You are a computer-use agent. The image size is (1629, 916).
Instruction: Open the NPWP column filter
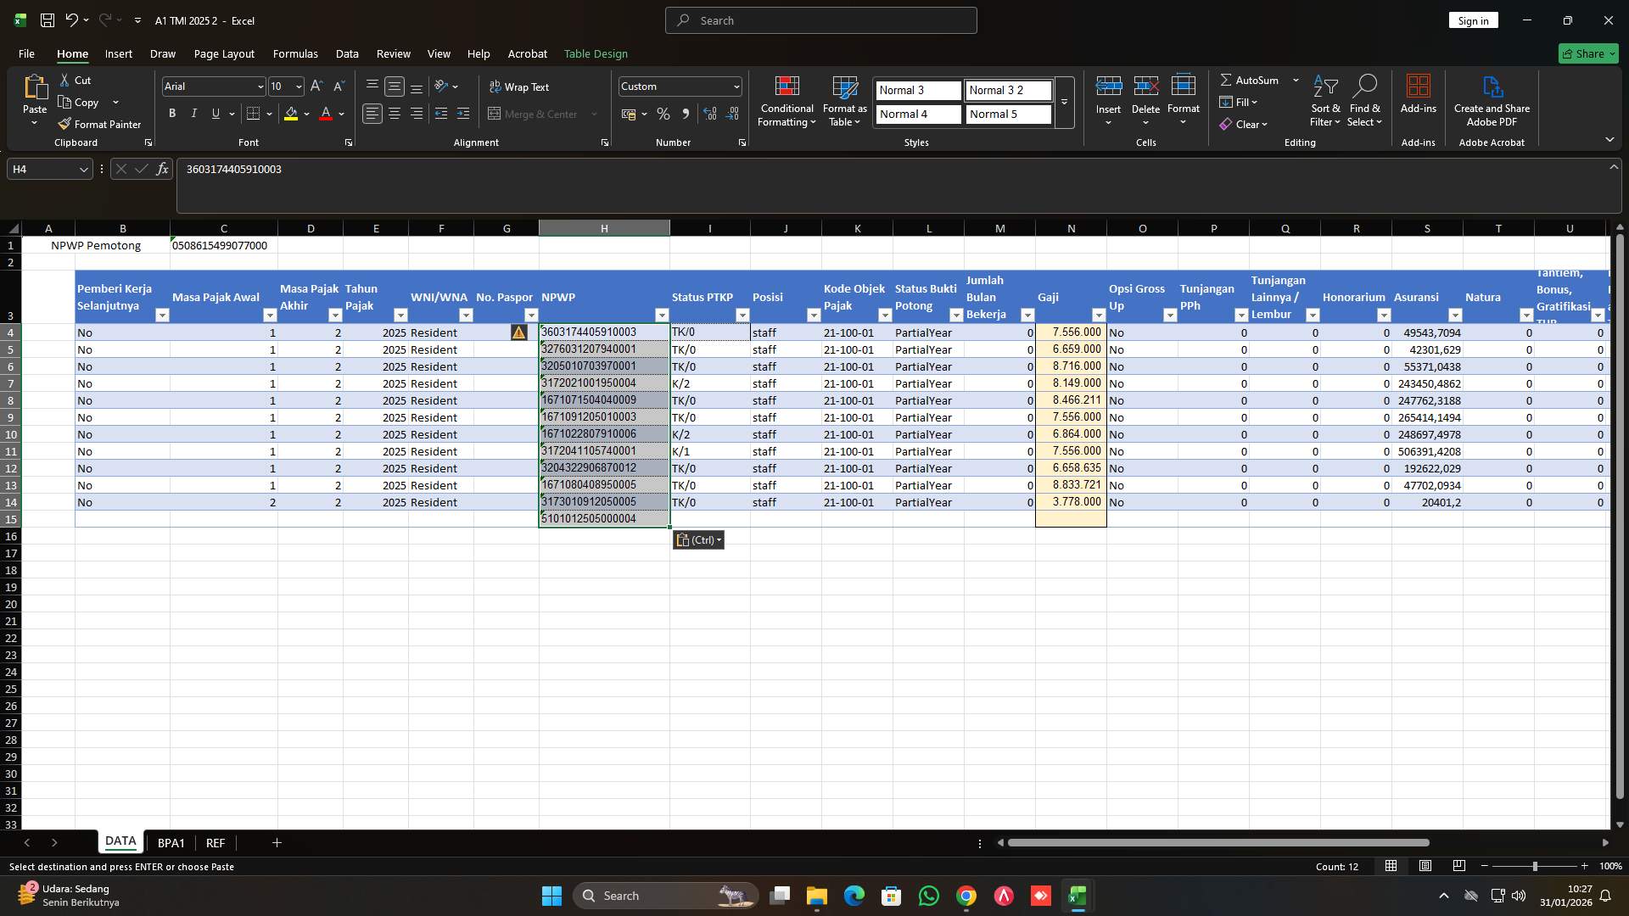(662, 315)
